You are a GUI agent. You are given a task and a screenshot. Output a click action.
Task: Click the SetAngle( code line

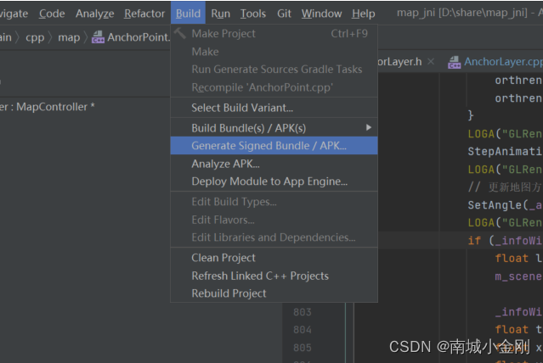(x=505, y=205)
